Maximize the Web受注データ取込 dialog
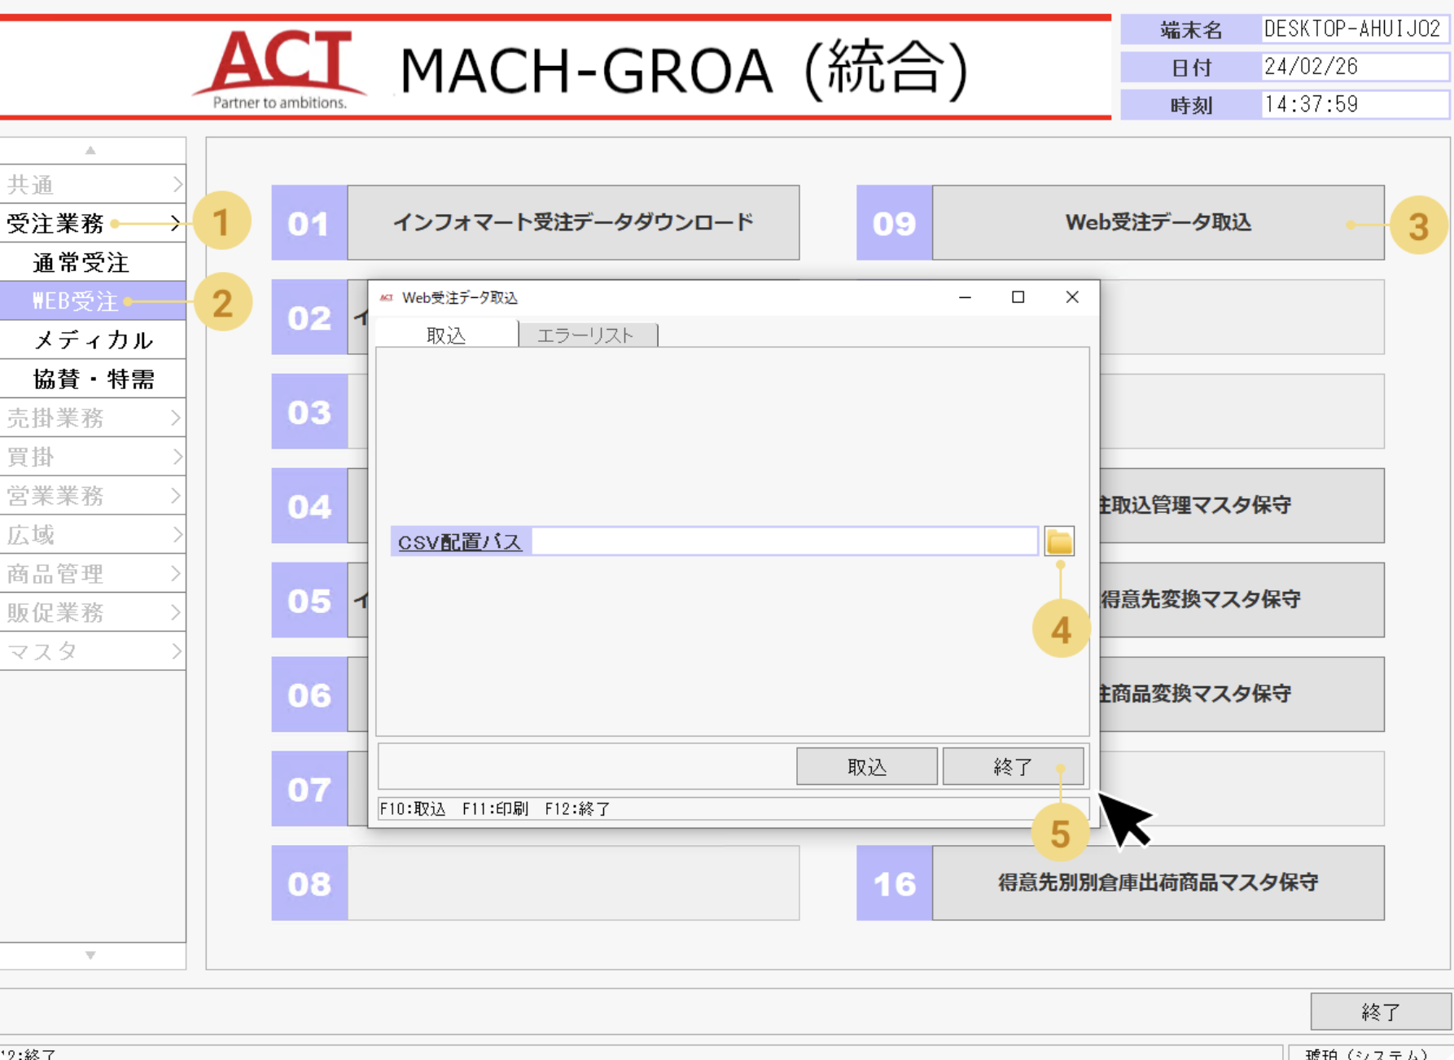This screenshot has height=1060, width=1454. click(x=1018, y=297)
